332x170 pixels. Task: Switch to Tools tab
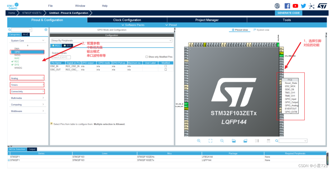click(287, 20)
